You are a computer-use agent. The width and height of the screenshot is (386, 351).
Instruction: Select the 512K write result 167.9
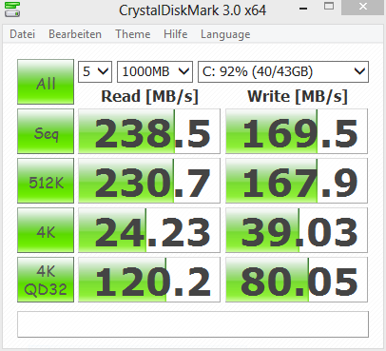pyautogui.click(x=297, y=181)
